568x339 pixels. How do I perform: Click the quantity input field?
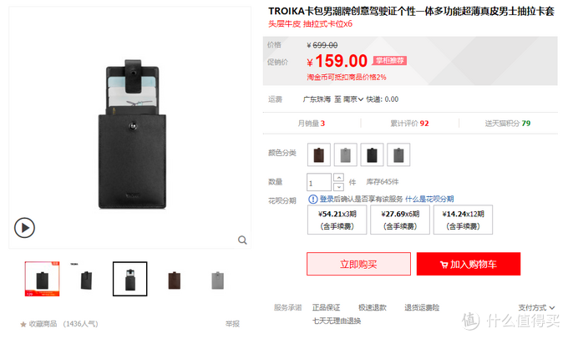[x=319, y=182]
